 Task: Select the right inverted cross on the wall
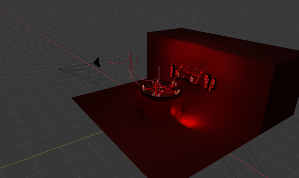click(196, 68)
